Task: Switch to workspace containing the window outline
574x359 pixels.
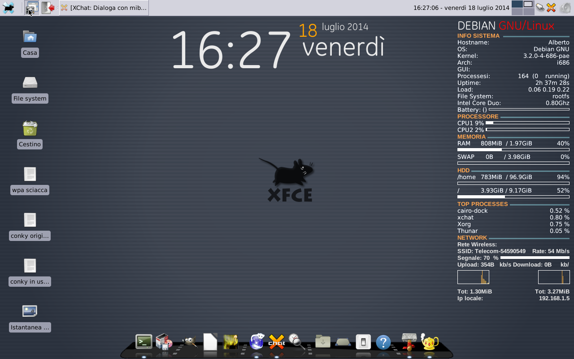Action: [528, 4]
